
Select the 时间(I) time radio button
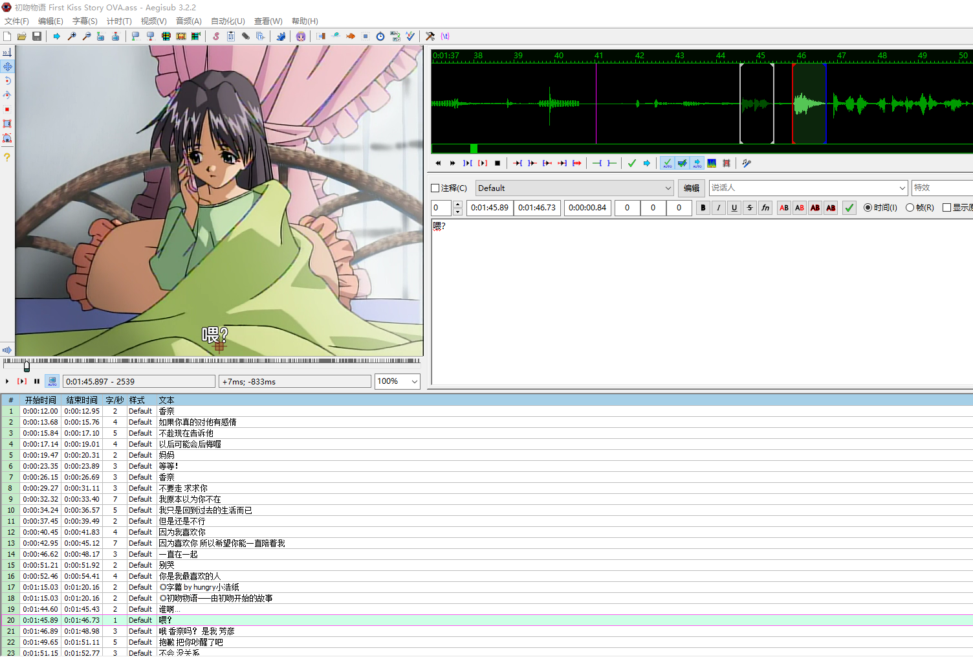click(868, 208)
